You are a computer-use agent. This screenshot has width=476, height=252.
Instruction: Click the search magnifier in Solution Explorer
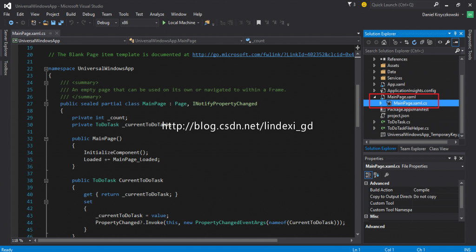tap(457, 51)
